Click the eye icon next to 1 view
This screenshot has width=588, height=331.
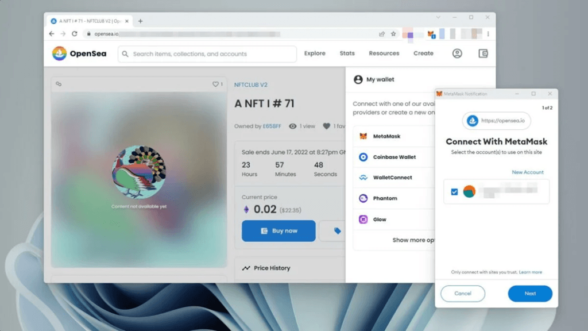tap(292, 126)
